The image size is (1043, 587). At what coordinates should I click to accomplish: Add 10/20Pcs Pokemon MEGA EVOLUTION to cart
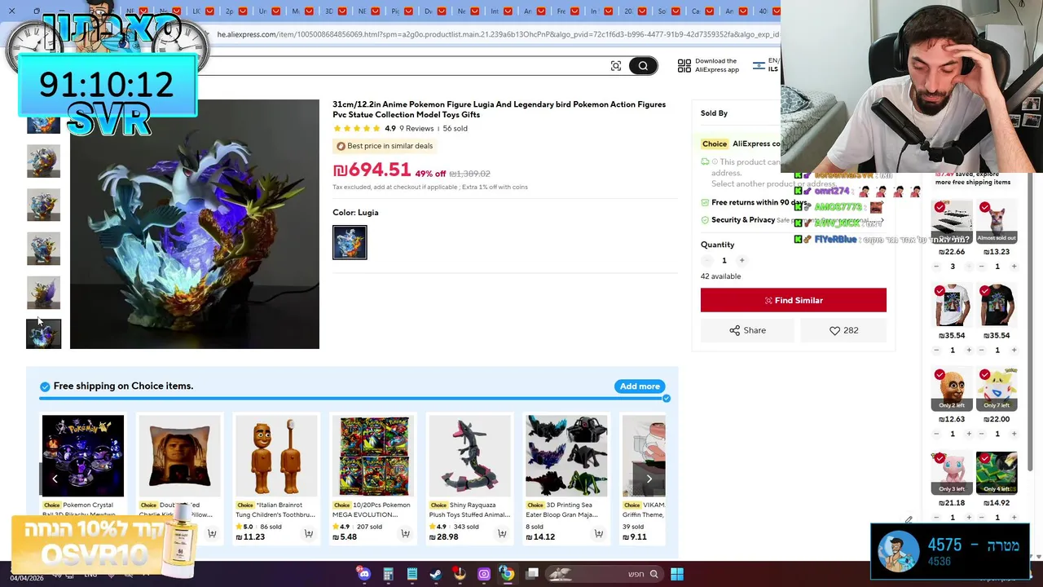(405, 534)
